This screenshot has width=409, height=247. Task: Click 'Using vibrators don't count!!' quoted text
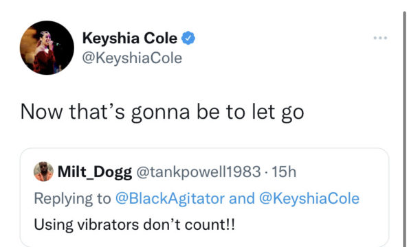[x=134, y=224]
